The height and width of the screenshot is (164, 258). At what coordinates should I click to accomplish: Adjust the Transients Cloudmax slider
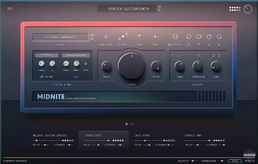[120, 145]
